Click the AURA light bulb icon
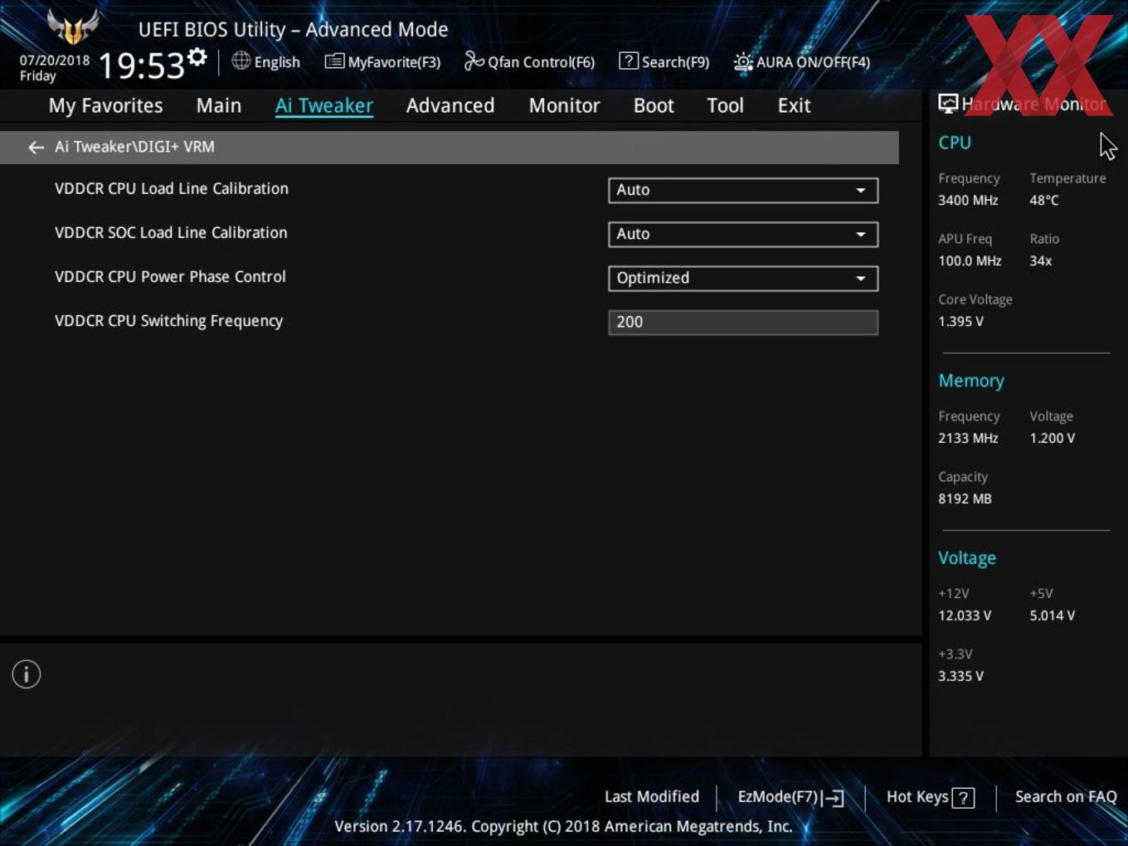This screenshot has width=1128, height=846. pos(743,61)
